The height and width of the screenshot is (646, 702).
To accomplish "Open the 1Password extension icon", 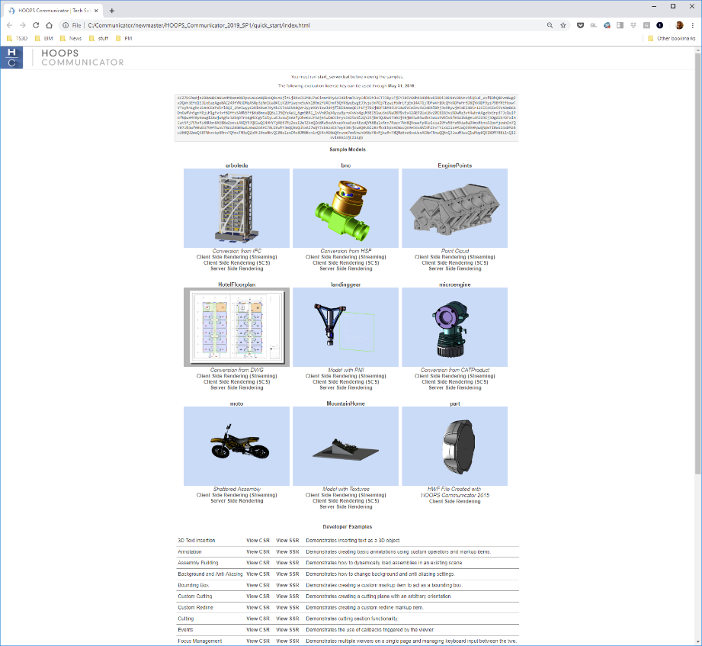I will click(659, 24).
